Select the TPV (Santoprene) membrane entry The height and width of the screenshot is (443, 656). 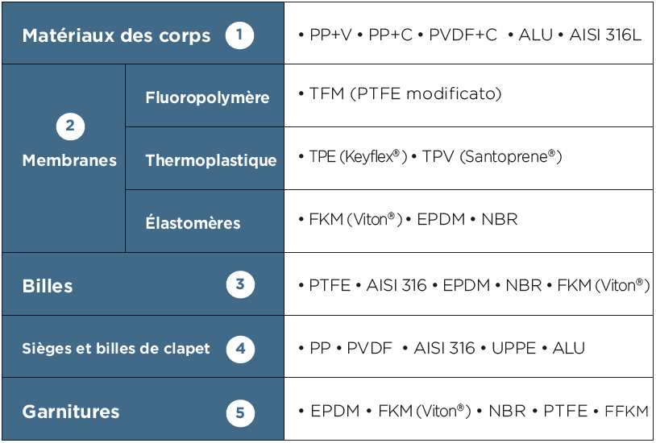tap(492, 157)
